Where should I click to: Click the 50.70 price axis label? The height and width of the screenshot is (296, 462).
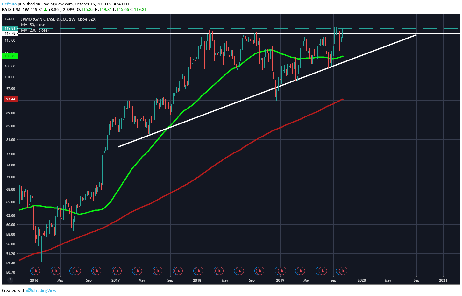[x=11, y=272]
